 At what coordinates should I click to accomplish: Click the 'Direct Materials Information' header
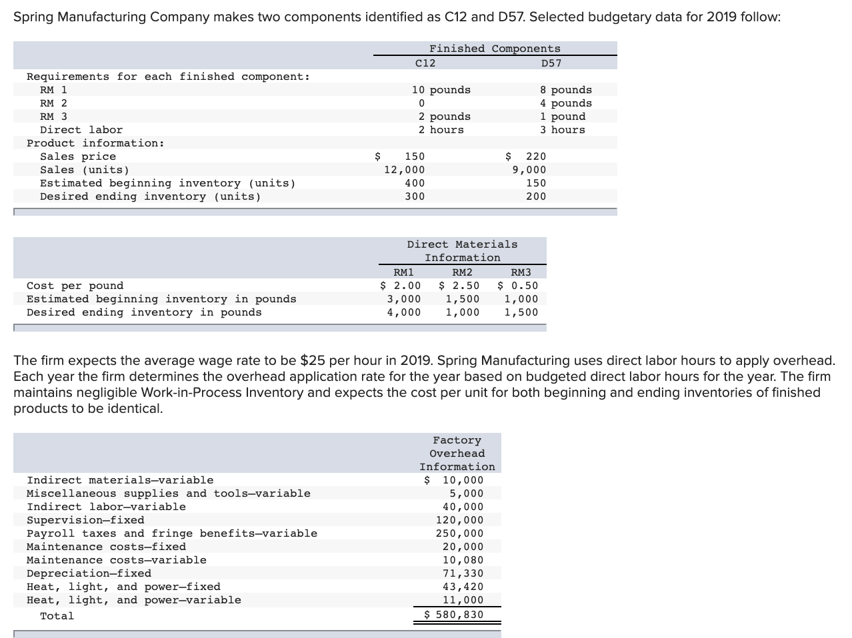(x=463, y=251)
